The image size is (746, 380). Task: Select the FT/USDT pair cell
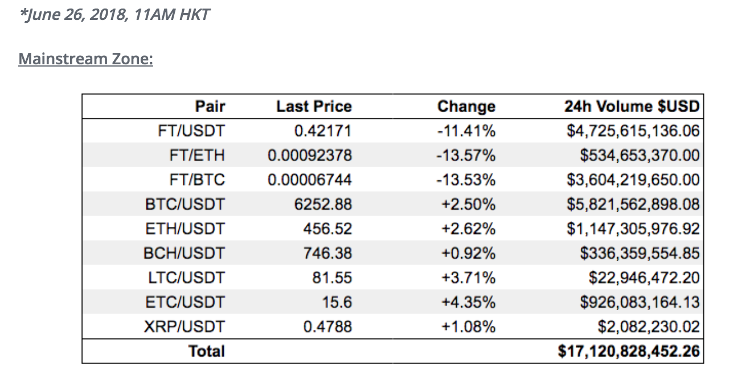click(191, 131)
